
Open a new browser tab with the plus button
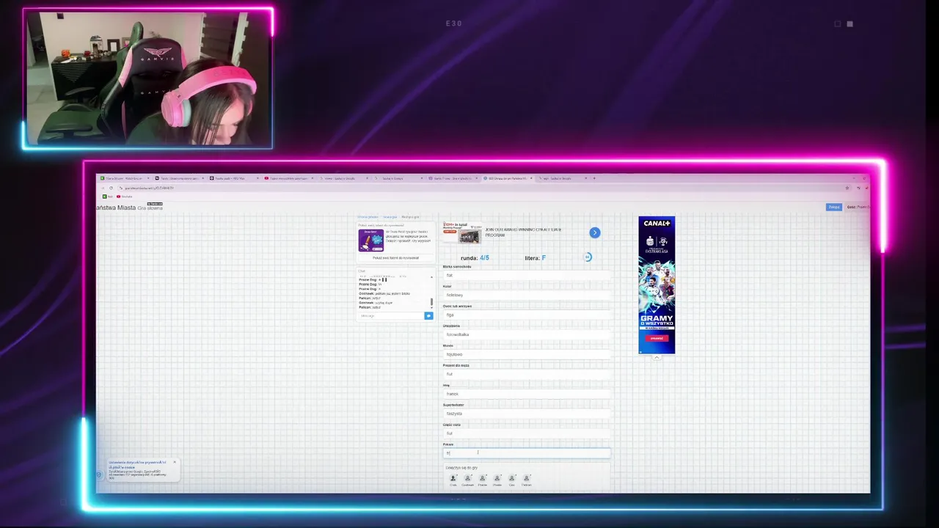point(594,178)
